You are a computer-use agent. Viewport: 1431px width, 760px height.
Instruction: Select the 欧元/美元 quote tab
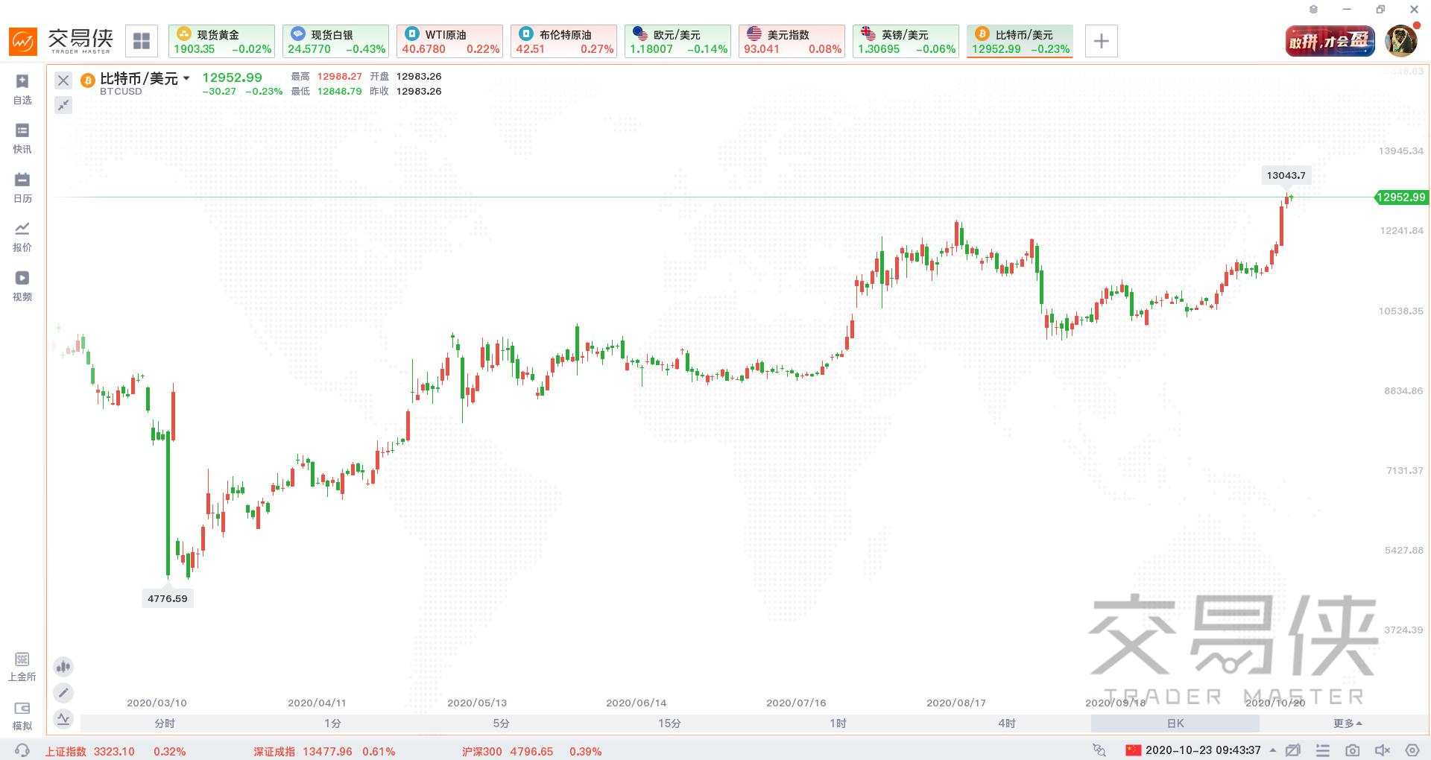pyautogui.click(x=677, y=41)
